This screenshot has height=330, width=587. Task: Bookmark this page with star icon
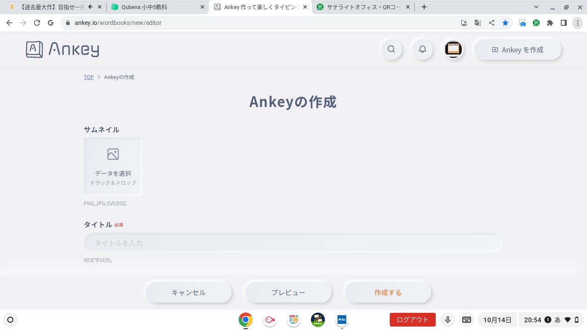tap(505, 23)
